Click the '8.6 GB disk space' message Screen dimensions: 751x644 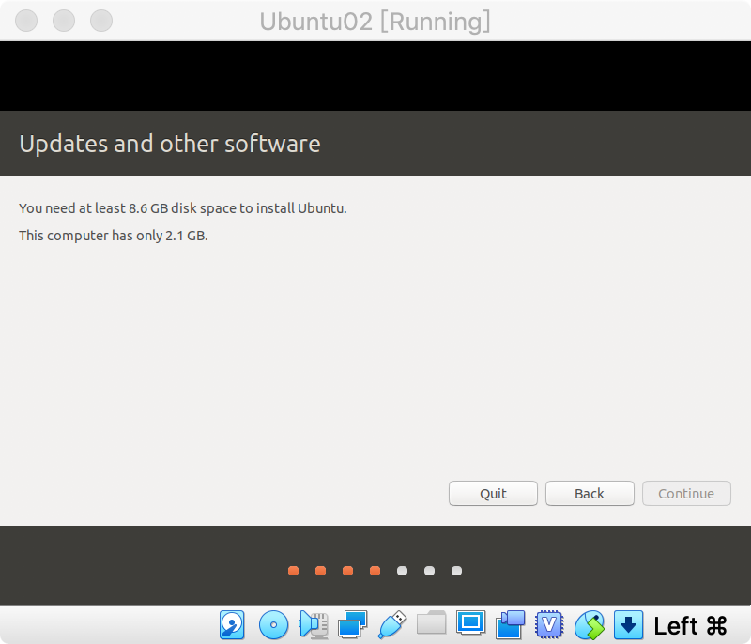click(182, 208)
